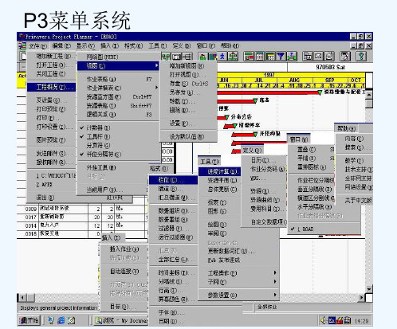Screen dimensions: 397x329
Task: Click the 浏览 - My Documents taskbar button
Action: click(x=121, y=320)
